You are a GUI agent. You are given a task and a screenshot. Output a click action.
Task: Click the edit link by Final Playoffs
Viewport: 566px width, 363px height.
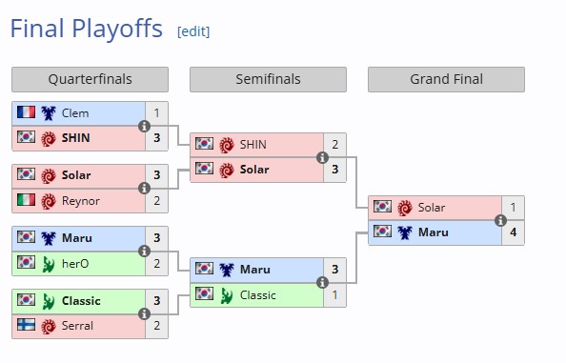point(193,31)
